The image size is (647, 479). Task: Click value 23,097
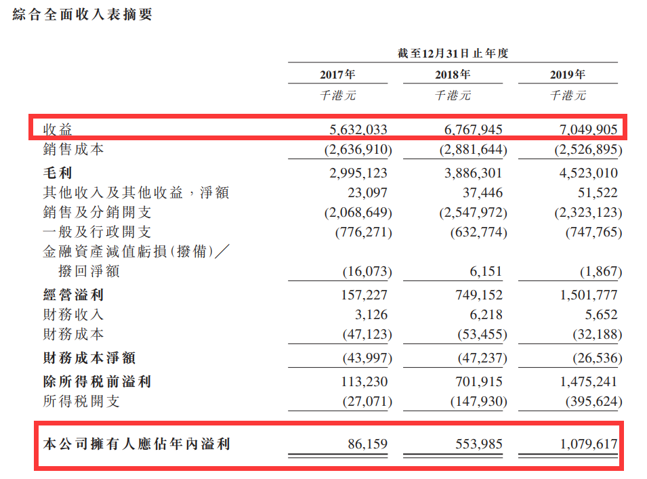(x=367, y=192)
